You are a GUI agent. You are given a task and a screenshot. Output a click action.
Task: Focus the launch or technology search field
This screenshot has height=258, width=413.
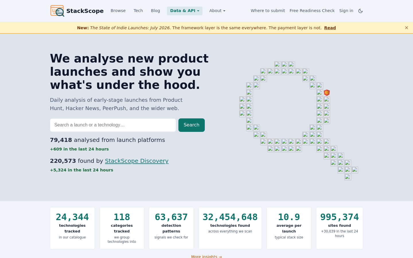(113, 125)
